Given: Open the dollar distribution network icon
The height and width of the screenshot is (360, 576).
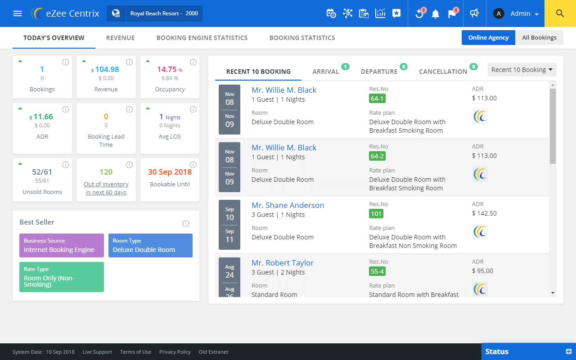Looking at the screenshot, I should pos(347,13).
